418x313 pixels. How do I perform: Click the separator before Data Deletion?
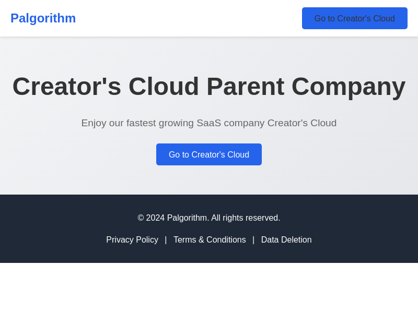tap(253, 240)
